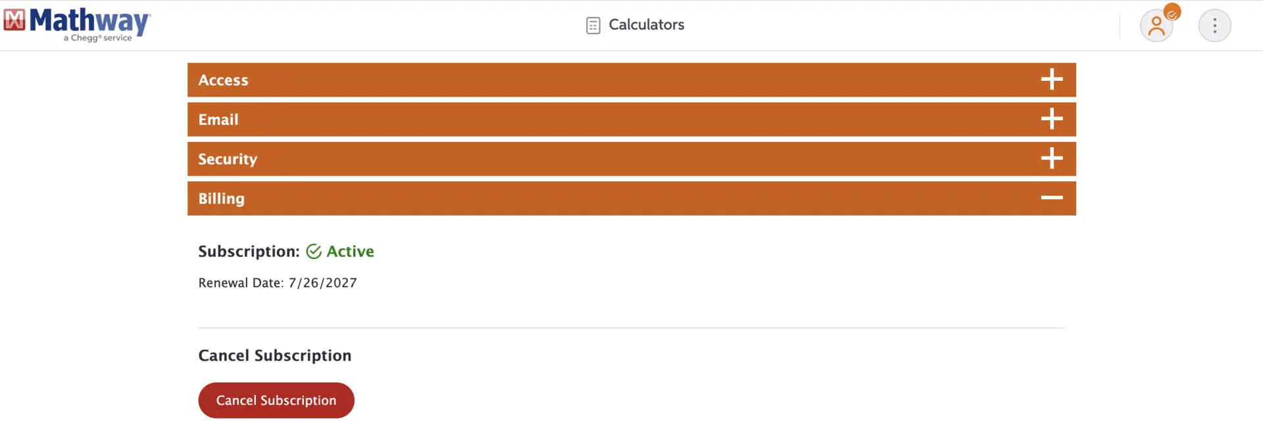Click the Billing header label

221,198
